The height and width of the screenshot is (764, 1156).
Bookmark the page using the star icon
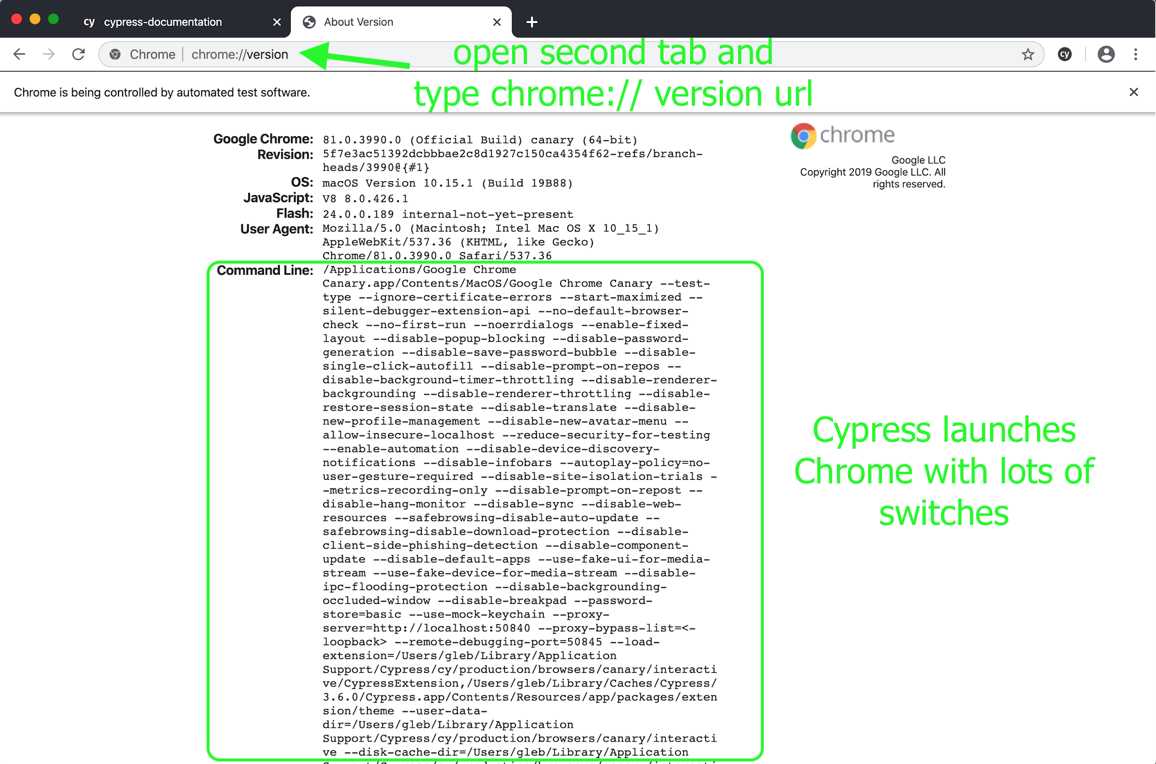point(1028,54)
